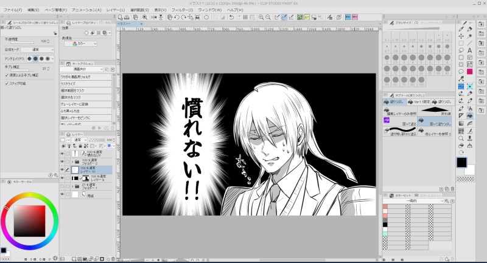The width and height of the screenshot is (487, 263).
Task: Open the フィルター(I) menu
Action: (182, 10)
